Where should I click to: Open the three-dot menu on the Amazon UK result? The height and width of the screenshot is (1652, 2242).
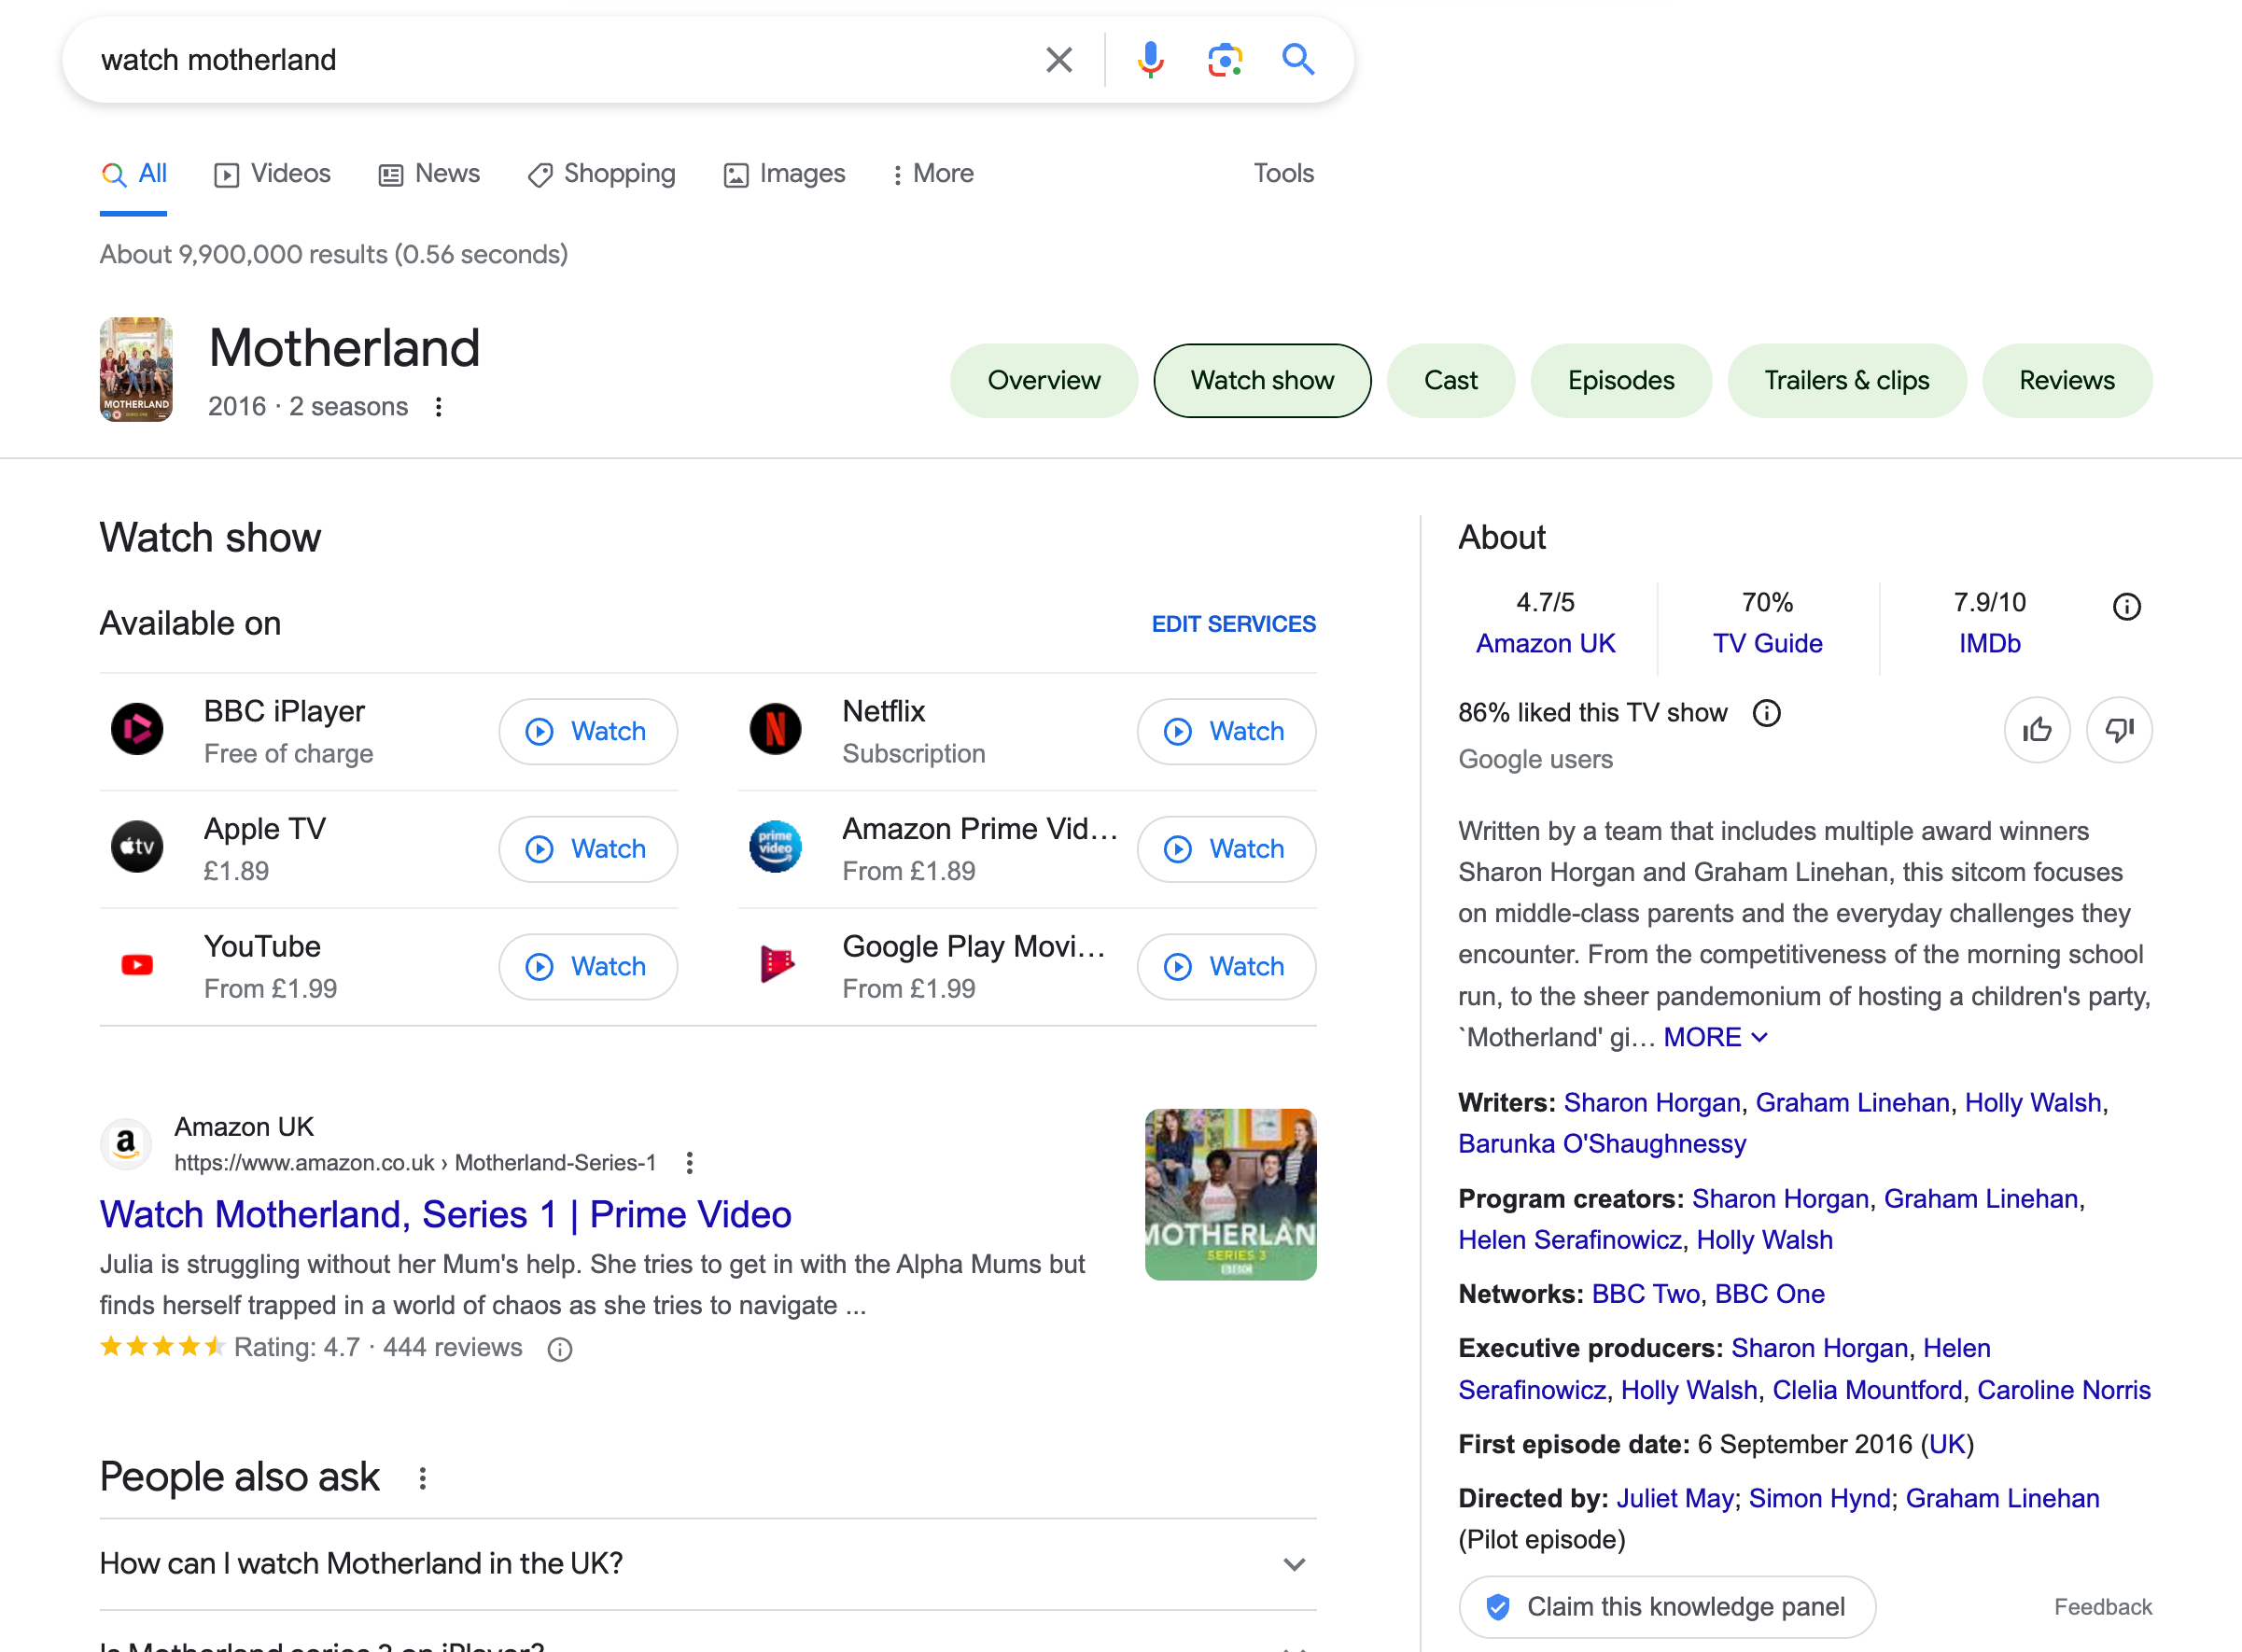click(689, 1162)
